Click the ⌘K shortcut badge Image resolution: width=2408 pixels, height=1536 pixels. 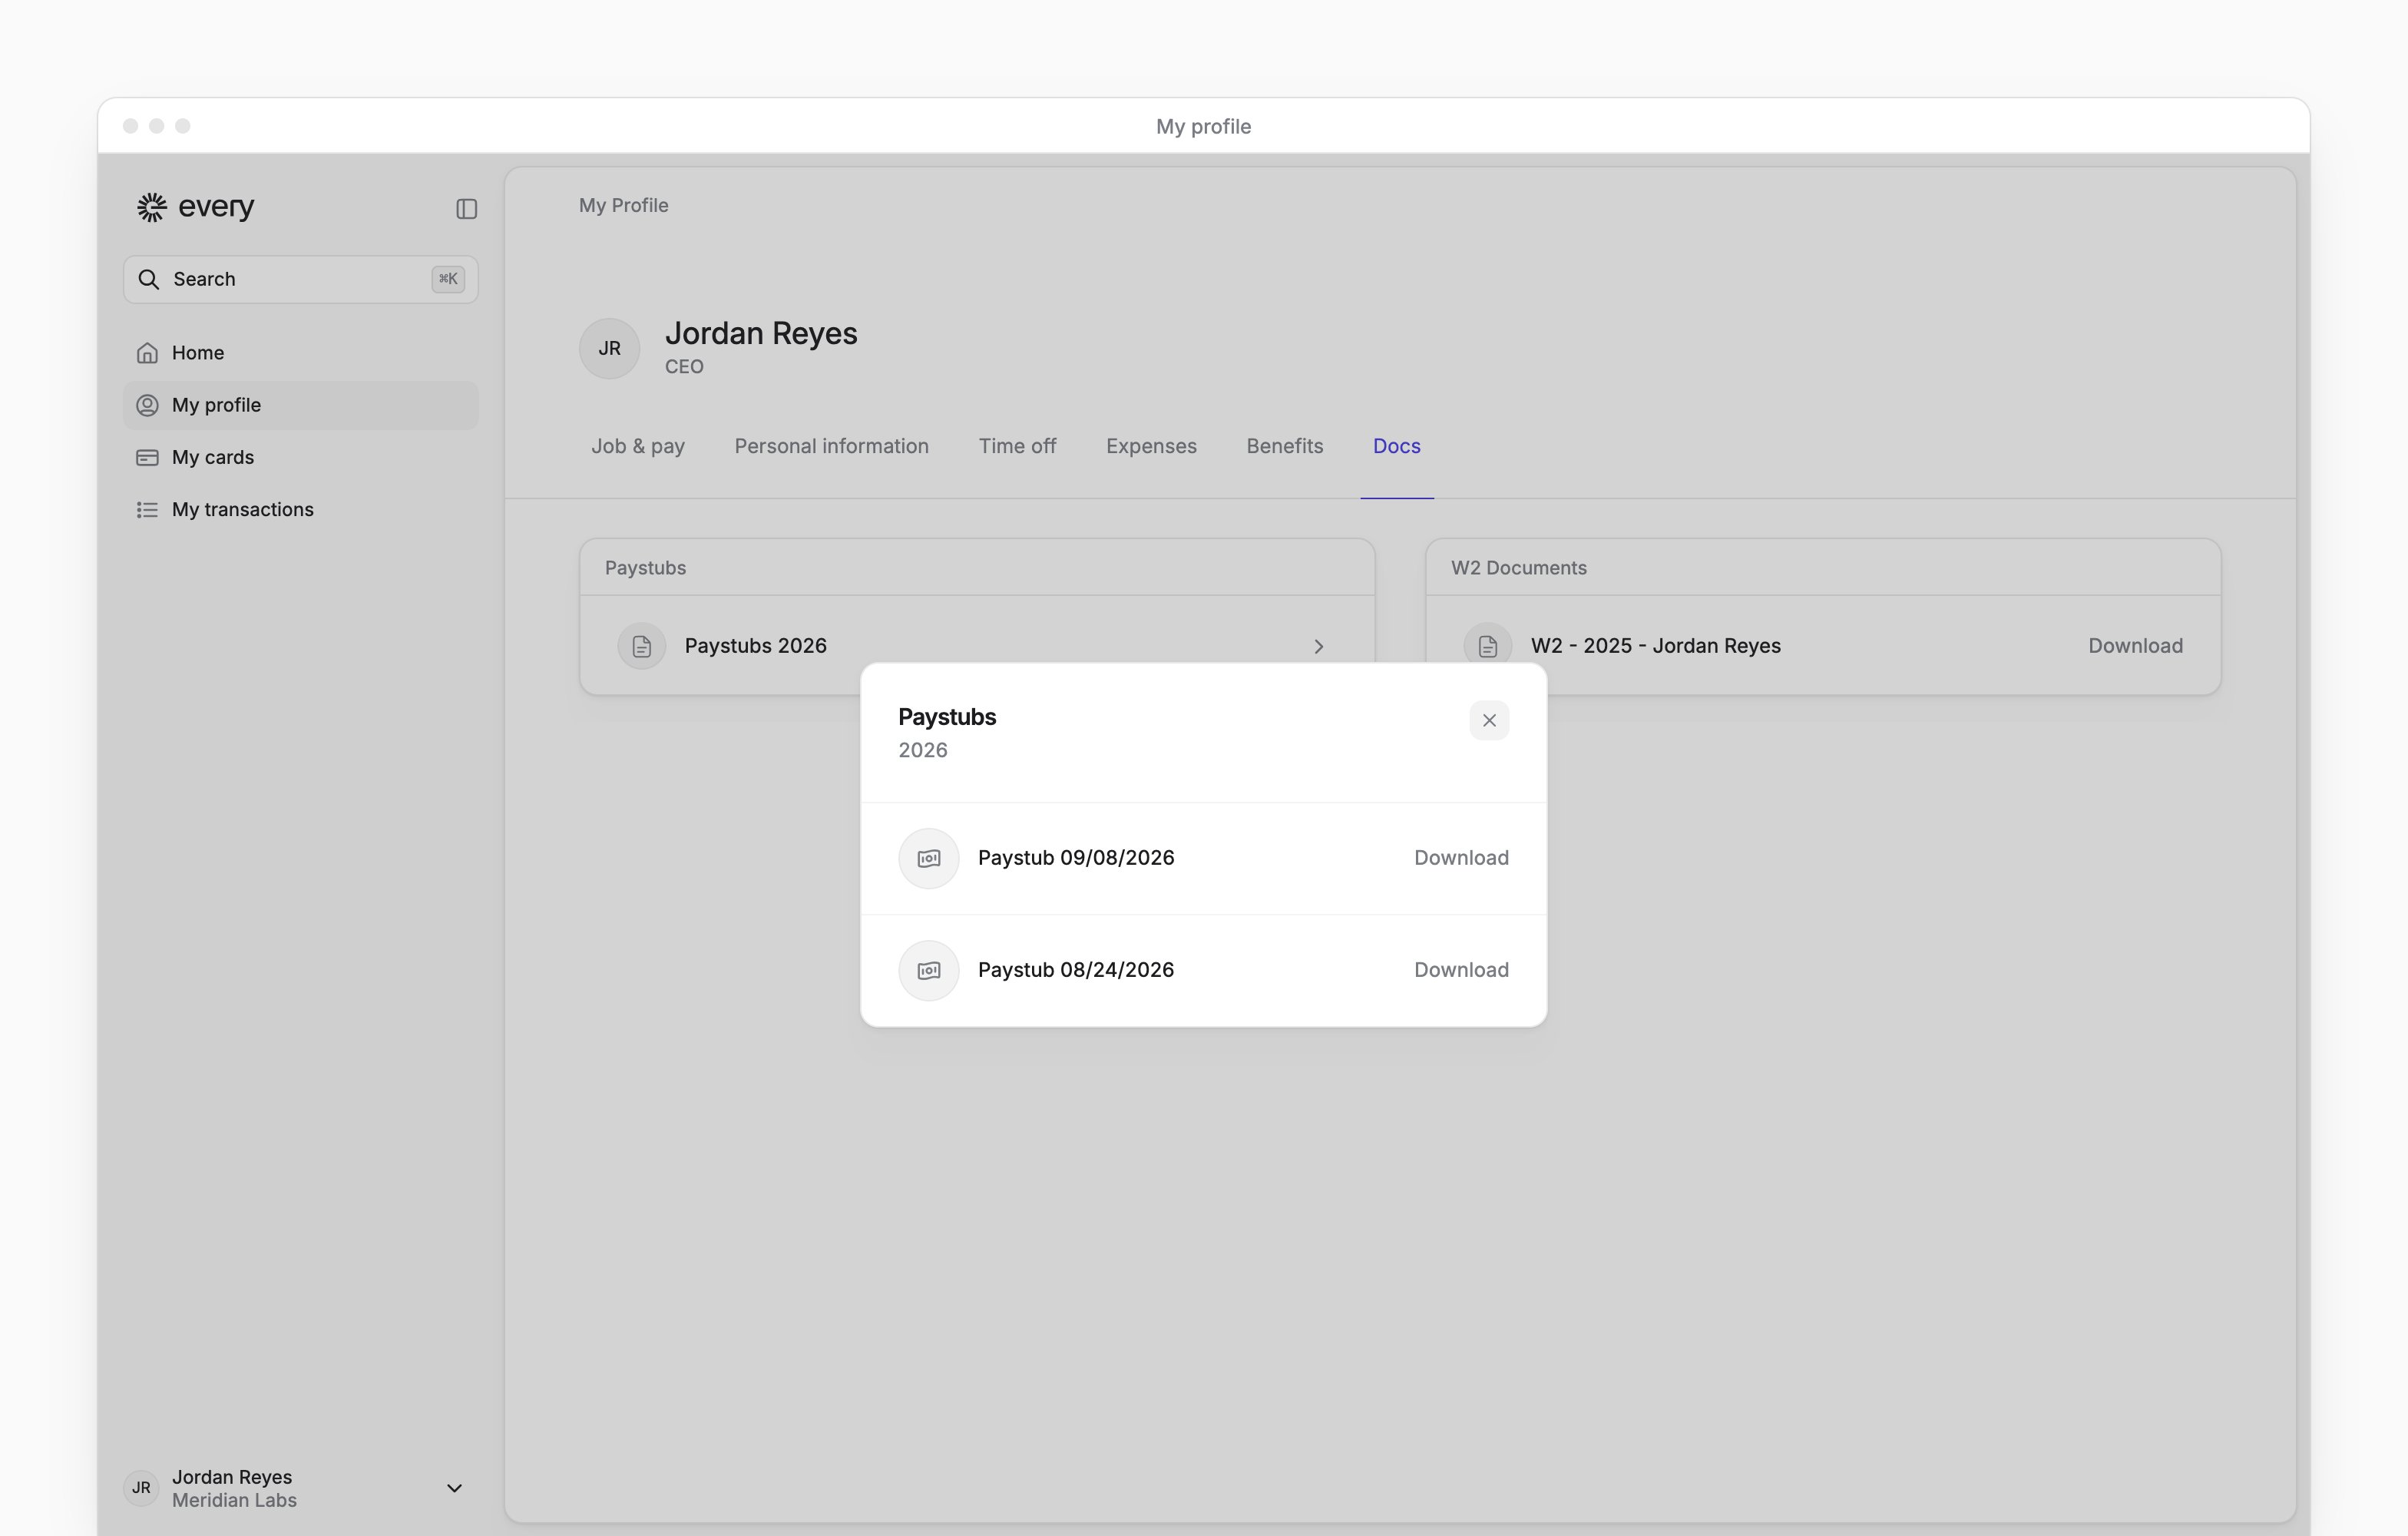448,279
